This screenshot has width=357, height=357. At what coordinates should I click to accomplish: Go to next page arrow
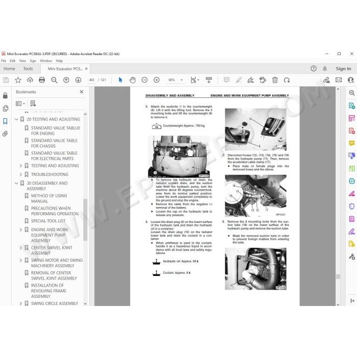click(79, 80)
